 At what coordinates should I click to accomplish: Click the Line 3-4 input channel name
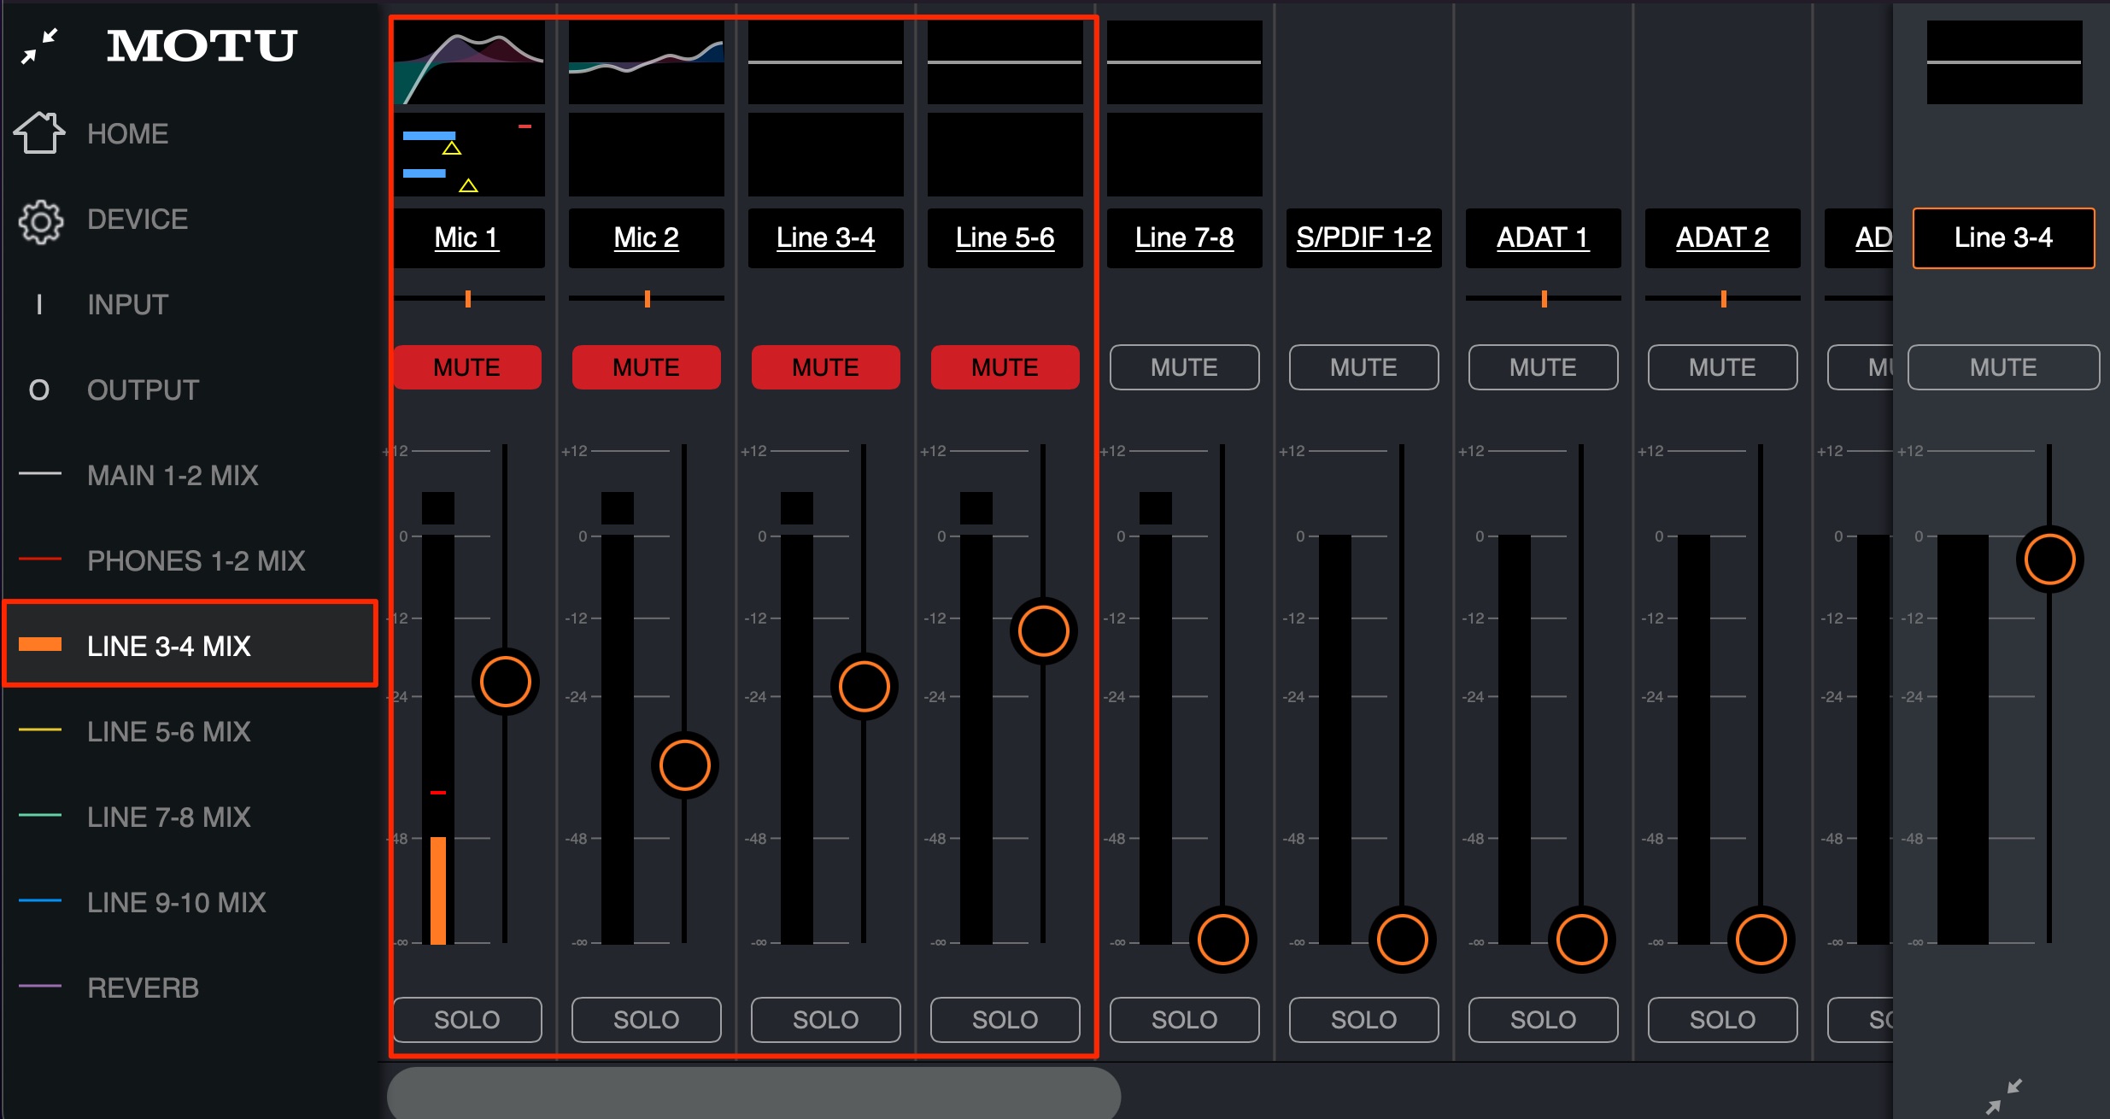pos(826,238)
